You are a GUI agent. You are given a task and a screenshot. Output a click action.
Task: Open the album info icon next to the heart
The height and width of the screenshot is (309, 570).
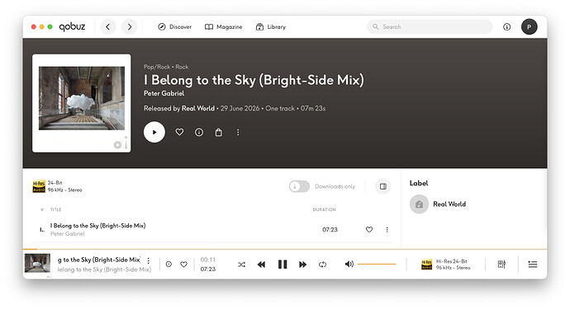[199, 133]
